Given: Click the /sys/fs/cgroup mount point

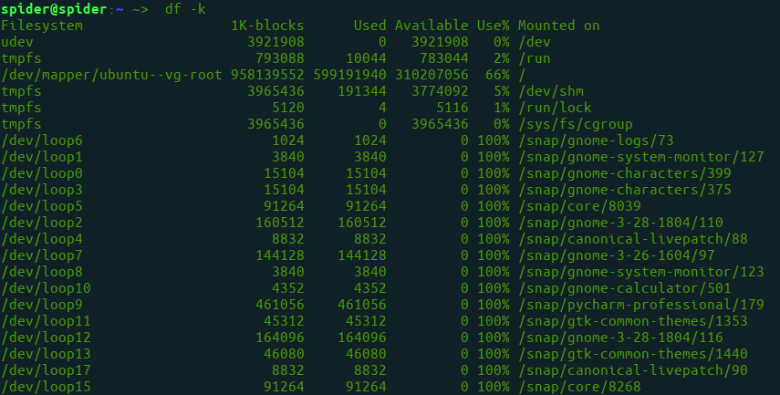Looking at the screenshot, I should [x=576, y=124].
